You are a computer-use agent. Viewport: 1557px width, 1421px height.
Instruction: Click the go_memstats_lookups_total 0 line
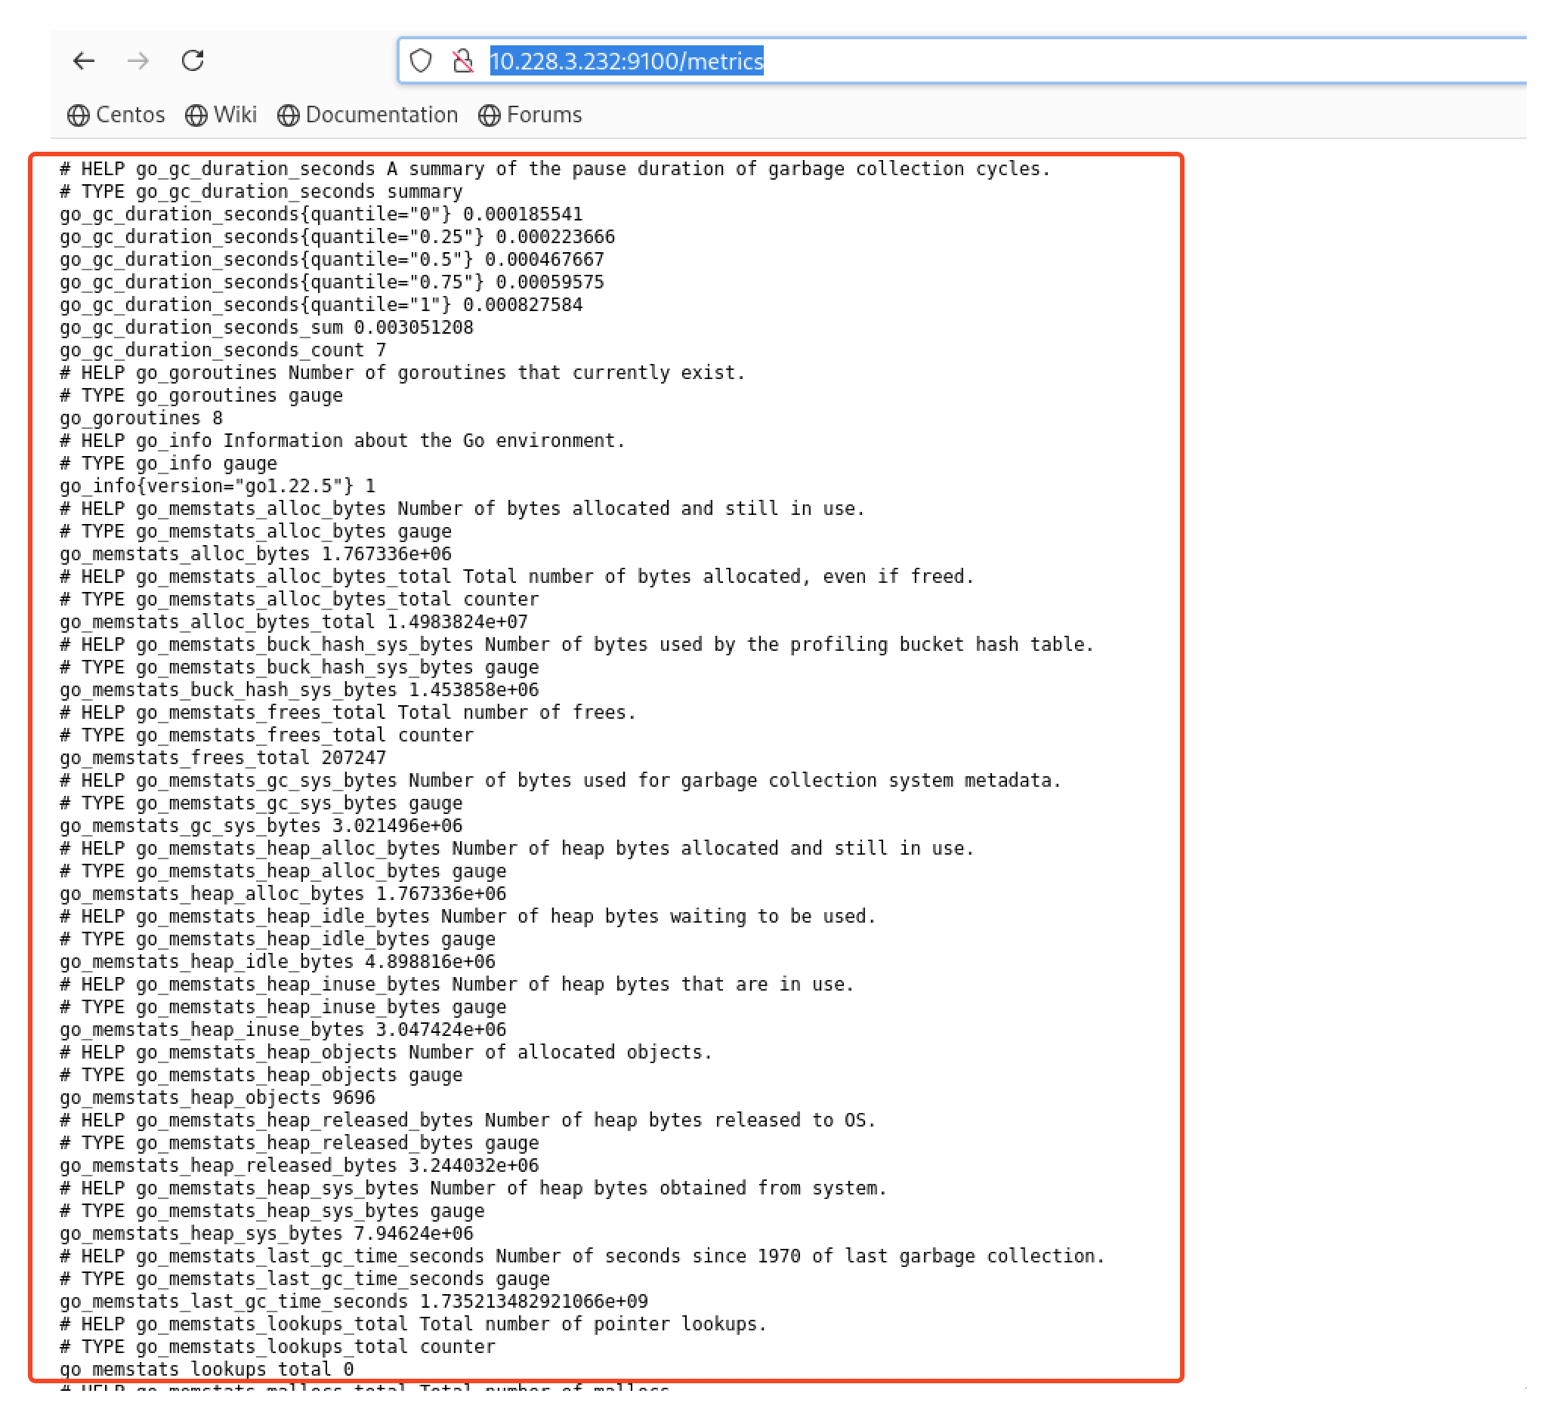tap(207, 1370)
